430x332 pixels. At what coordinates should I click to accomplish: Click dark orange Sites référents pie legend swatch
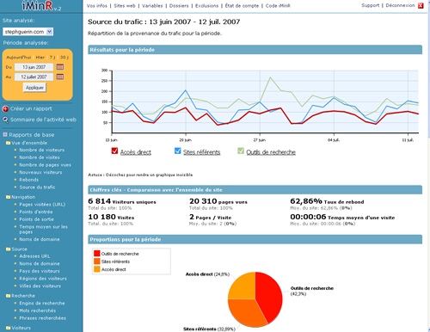click(x=97, y=261)
